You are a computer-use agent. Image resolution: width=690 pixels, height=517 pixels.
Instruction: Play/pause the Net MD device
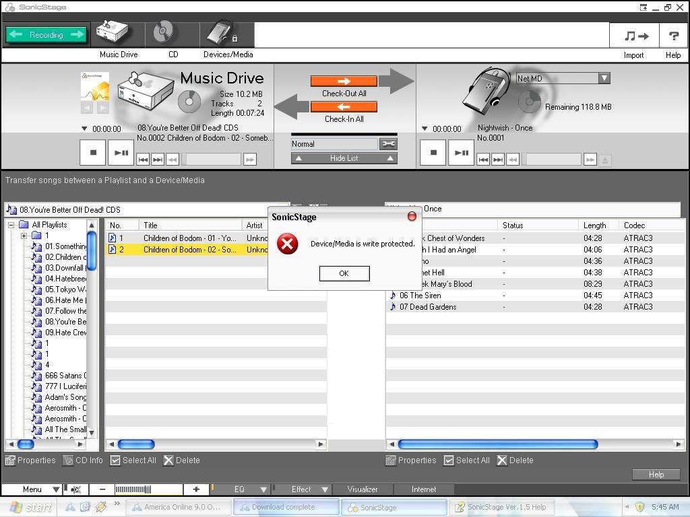point(461,153)
